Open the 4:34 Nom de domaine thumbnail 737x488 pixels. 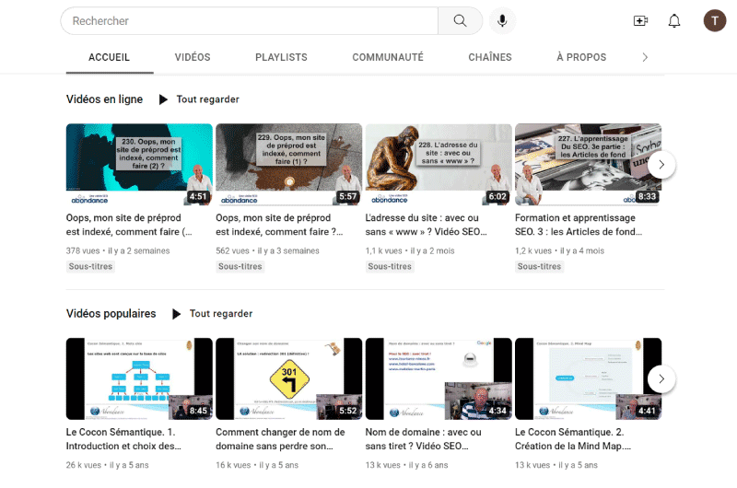439,378
